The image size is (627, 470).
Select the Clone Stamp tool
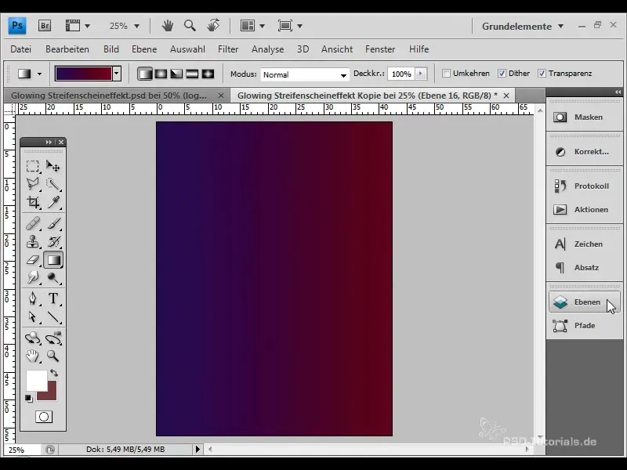click(x=33, y=242)
